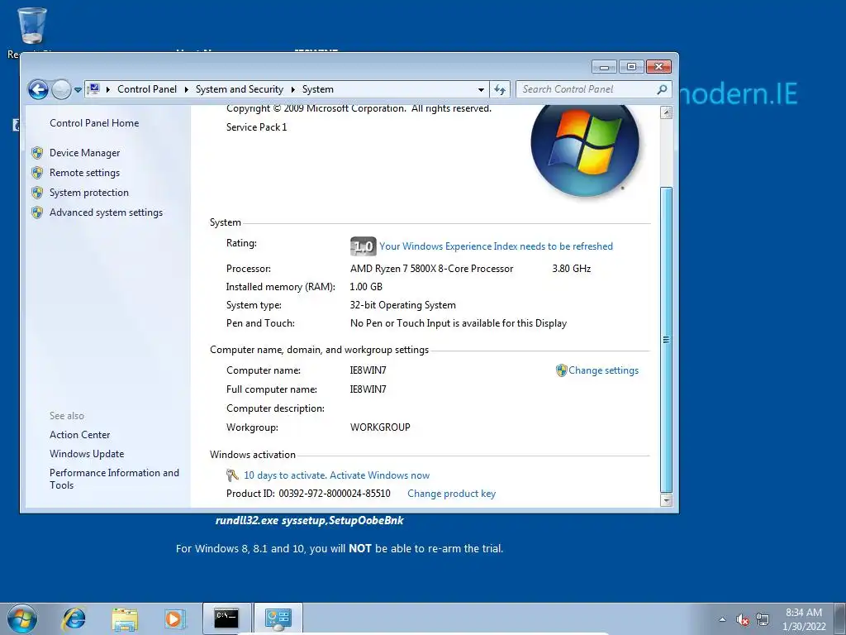Viewport: 846px width, 635px height.
Task: Click the shield icon beside Remote settings
Action: pos(37,173)
